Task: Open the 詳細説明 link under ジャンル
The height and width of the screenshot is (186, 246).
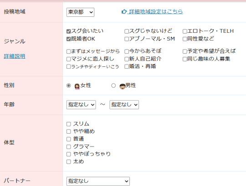Action: tap(15, 56)
